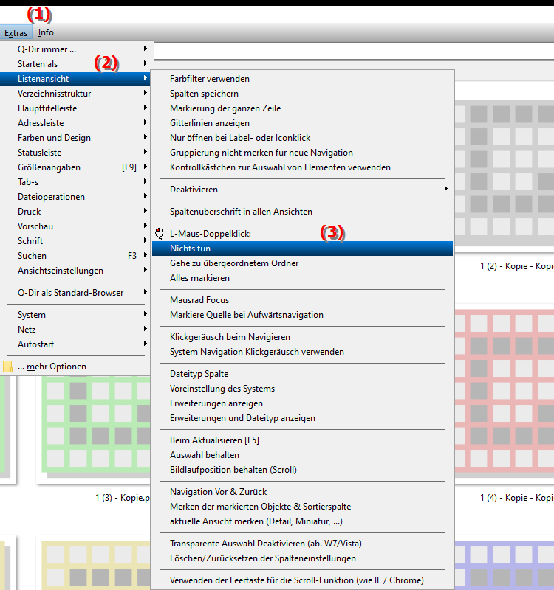Image resolution: width=554 pixels, height=590 pixels.
Task: Select 'Nichts tun' double-click action
Action: pos(302,249)
